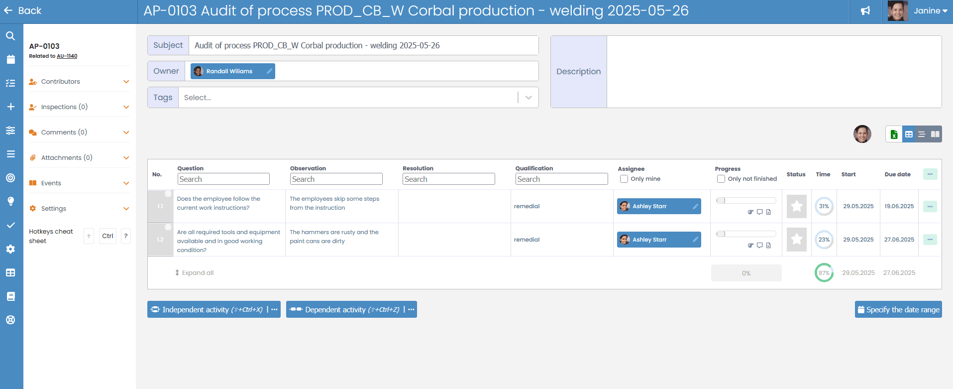Switch to list lines view
Screen dimensions: 953x389
922,134
